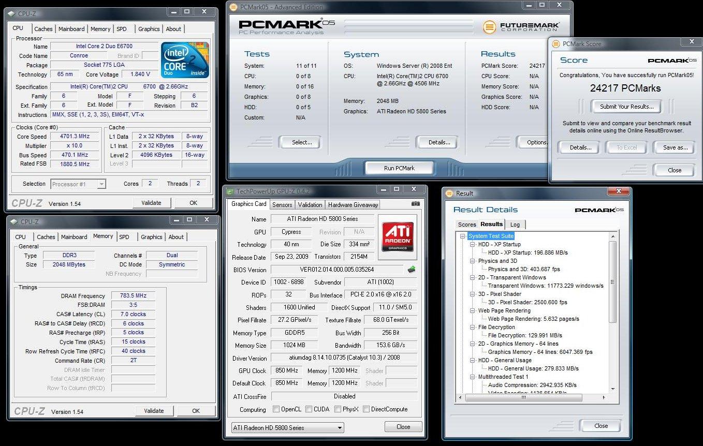Click the Futuremark Corporation logo
Screen dimensions: 703x446
click(x=520, y=27)
